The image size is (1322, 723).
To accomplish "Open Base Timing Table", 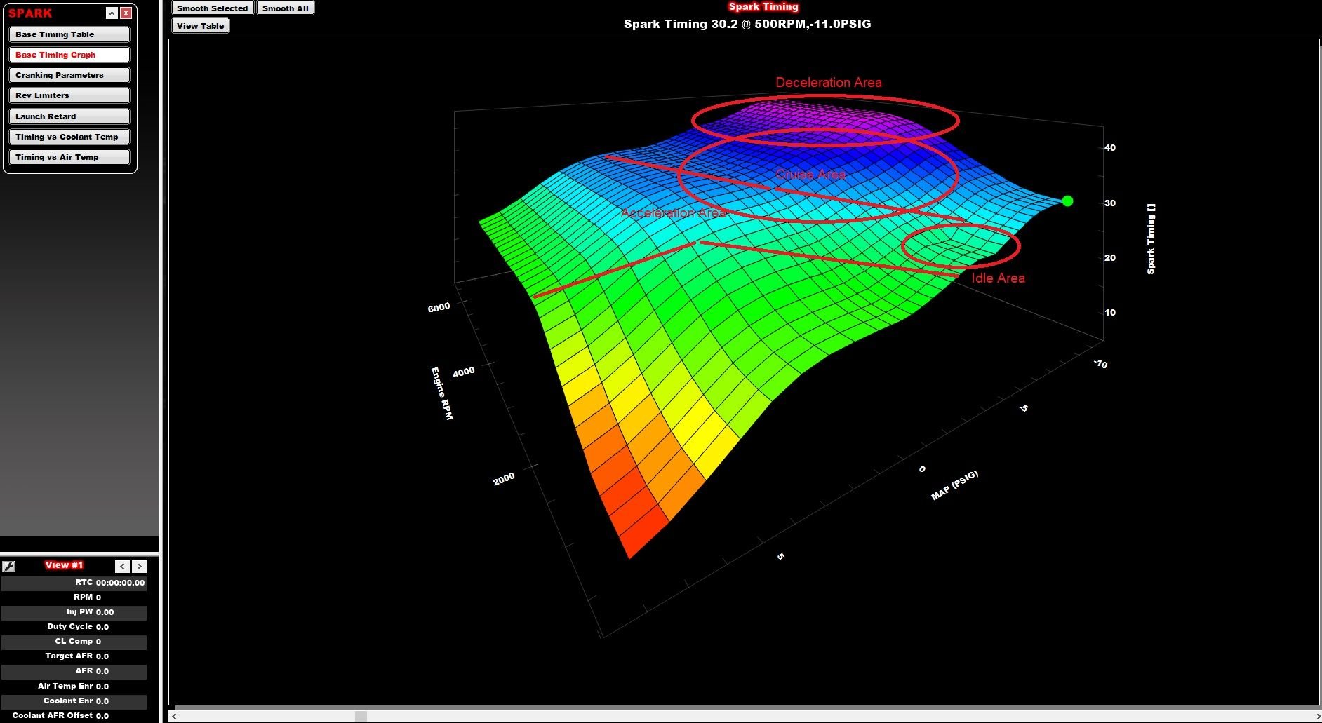I will tap(69, 34).
